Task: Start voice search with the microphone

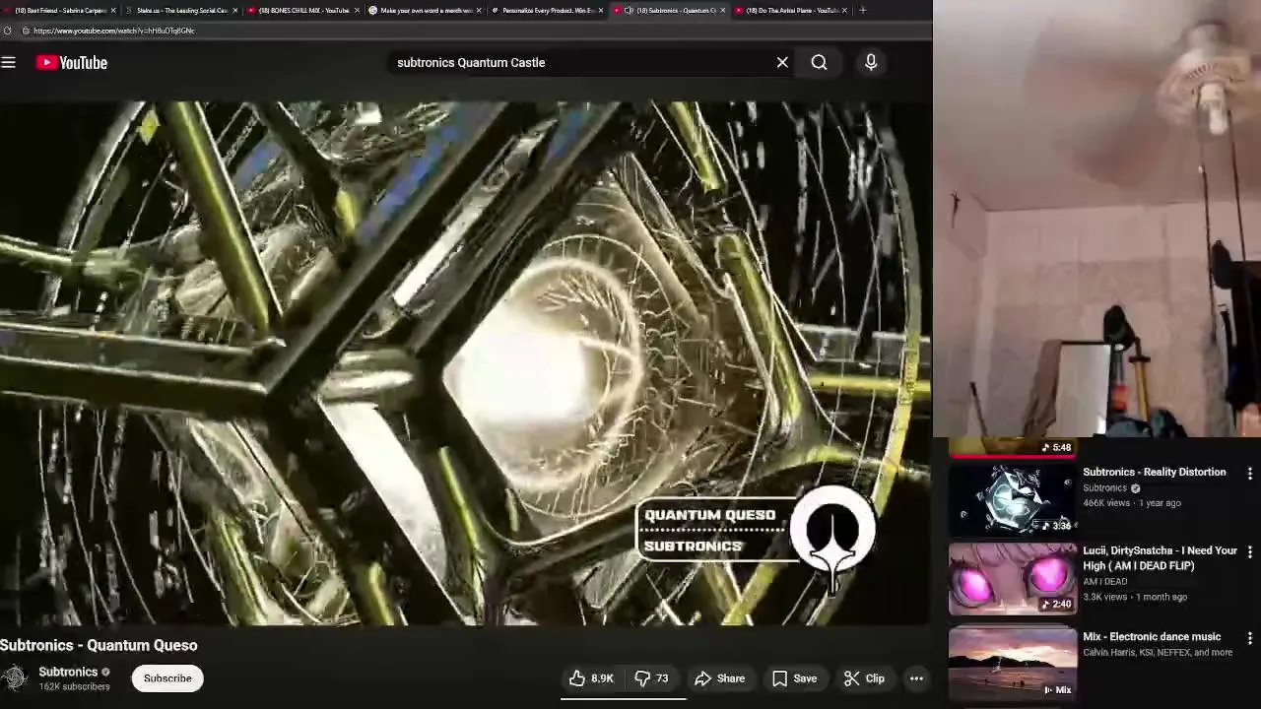Action: point(871,62)
